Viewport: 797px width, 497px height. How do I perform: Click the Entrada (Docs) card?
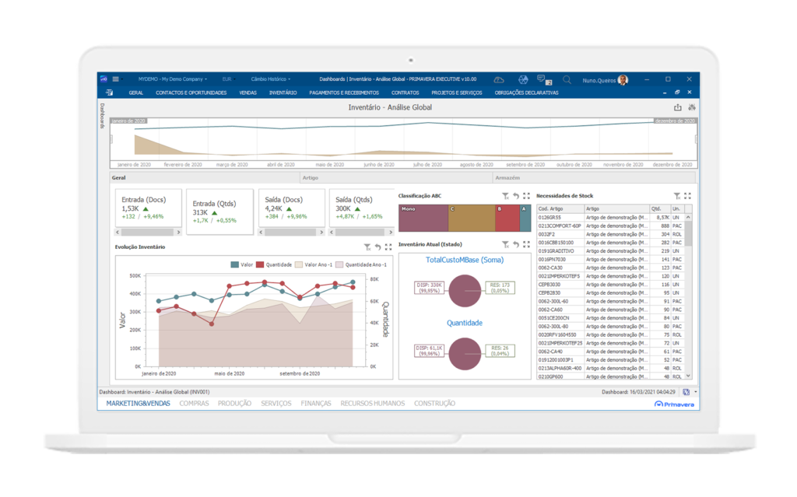pyautogui.click(x=149, y=208)
